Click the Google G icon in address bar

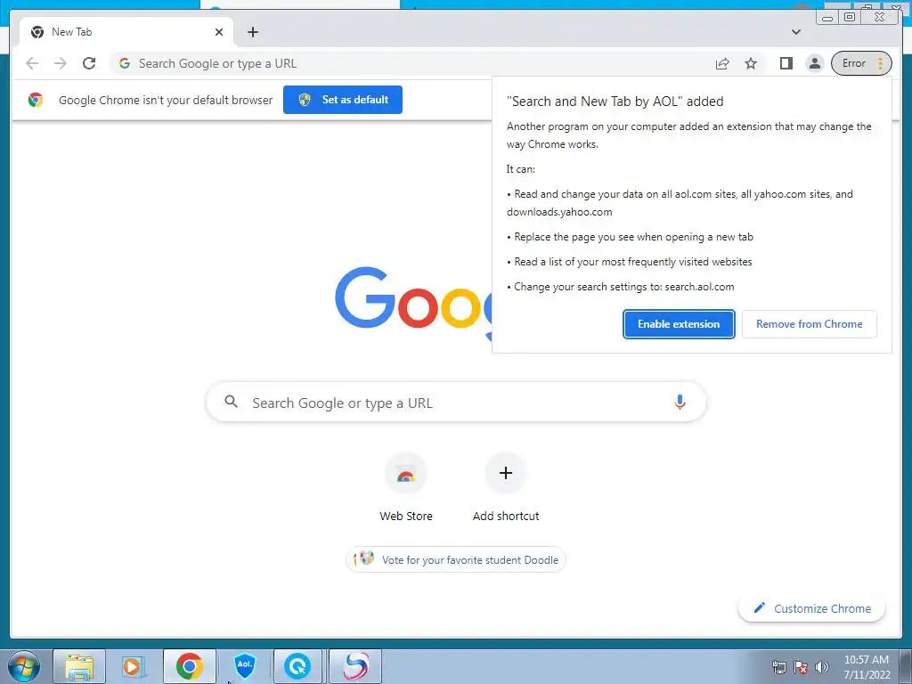[x=125, y=63]
